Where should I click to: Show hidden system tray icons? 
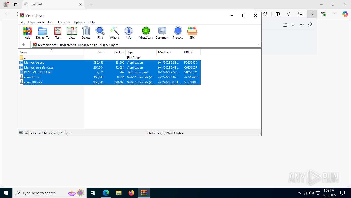pyautogui.click(x=299, y=193)
